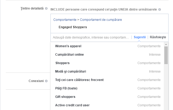This screenshot has height=110, width=173.
Task: Click info icon after UNEIA dintre următoarele
Action: click(160, 9)
